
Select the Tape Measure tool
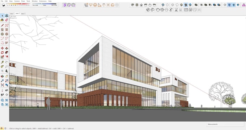pos(2,62)
